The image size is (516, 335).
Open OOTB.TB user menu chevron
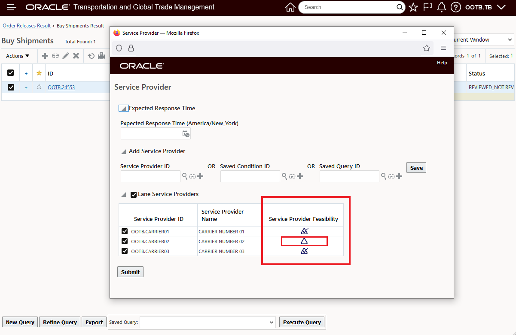coord(501,7)
